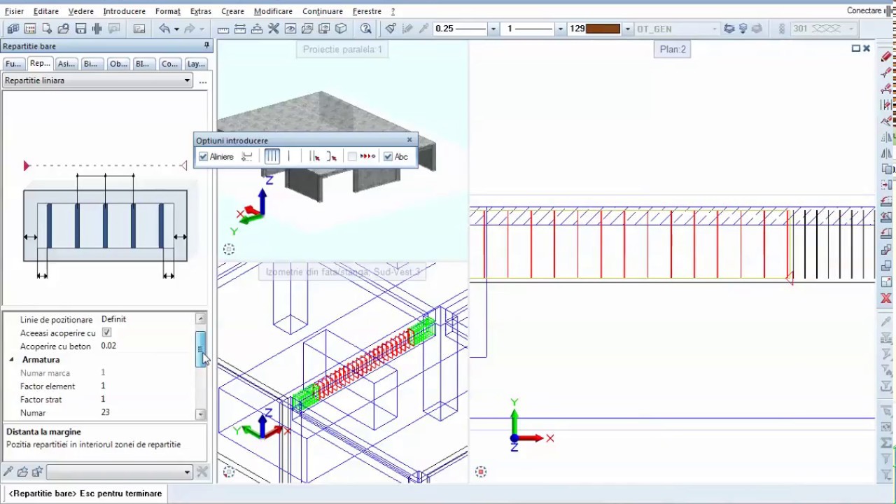The image size is (896, 504).
Task: Collapse the Armatura property group
Action: (x=11, y=360)
